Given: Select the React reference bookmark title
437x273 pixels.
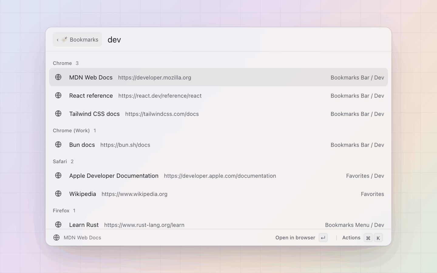Looking at the screenshot, I should (x=91, y=96).
